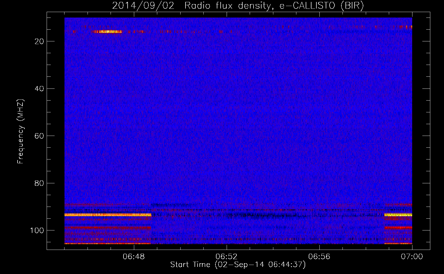The image size is (444, 274).
Task: Click the date "2014/09/02" in the title
Action: click(x=143, y=6)
